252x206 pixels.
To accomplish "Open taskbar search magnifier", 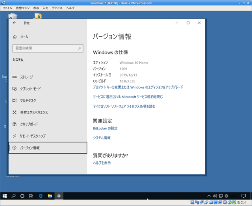I will (x=13, y=196).
